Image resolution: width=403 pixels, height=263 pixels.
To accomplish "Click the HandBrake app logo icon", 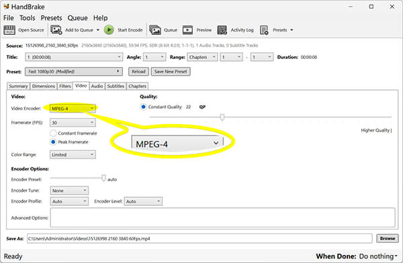I will point(7,7).
